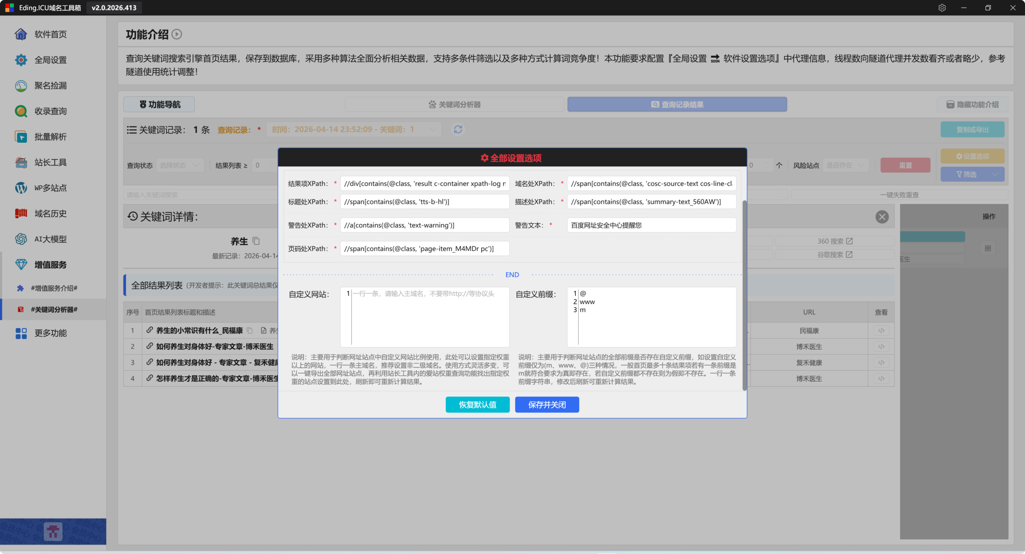Click refresh icon beside query record
This screenshot has width=1025, height=554.
(458, 130)
